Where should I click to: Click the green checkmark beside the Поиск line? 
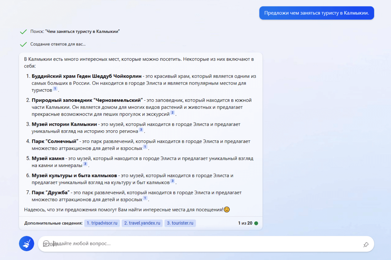pyautogui.click(x=23, y=32)
